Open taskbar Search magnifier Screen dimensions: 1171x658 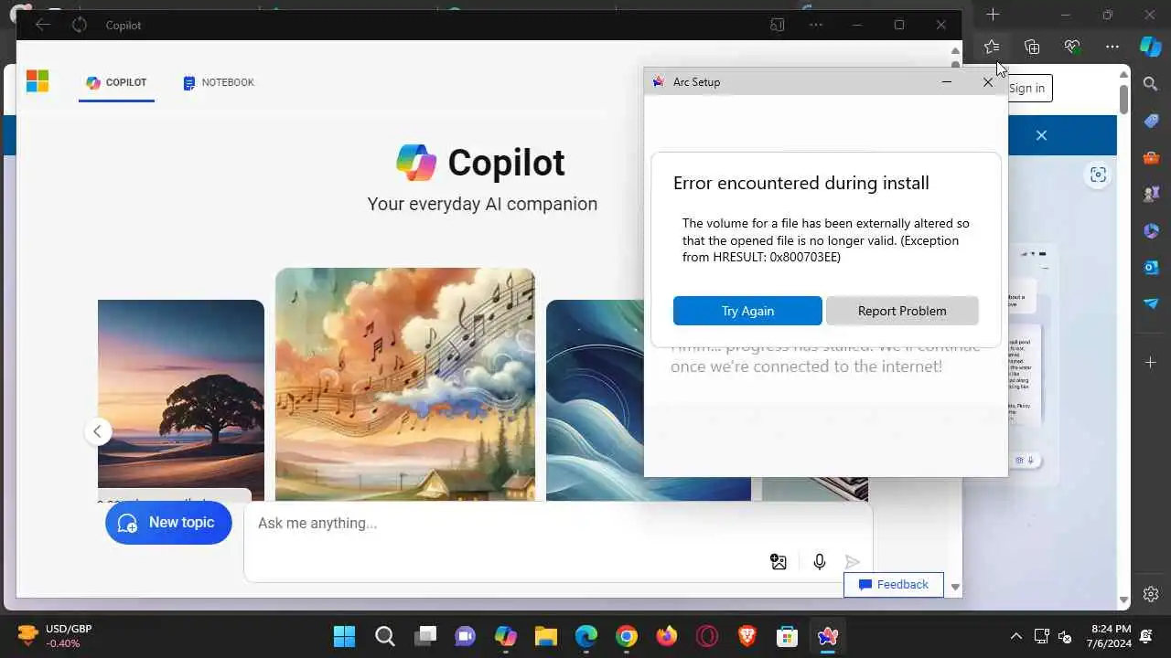click(384, 636)
